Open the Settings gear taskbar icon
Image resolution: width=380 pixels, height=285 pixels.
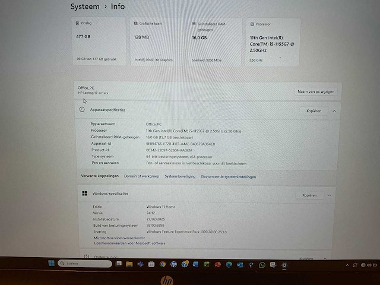[284, 265]
